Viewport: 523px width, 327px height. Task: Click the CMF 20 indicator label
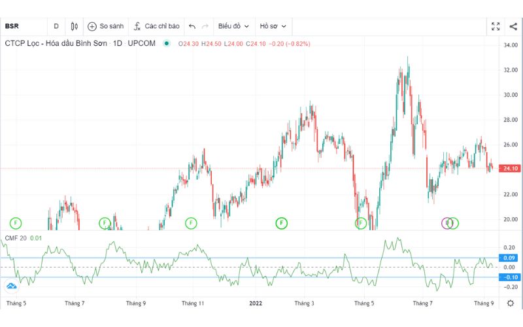click(x=16, y=237)
